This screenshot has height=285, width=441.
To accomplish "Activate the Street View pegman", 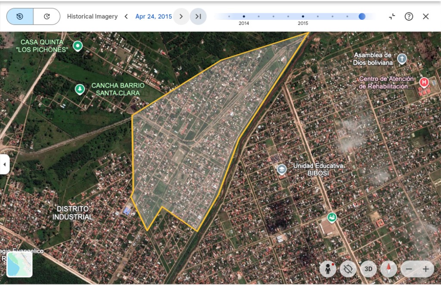I will tap(328, 269).
